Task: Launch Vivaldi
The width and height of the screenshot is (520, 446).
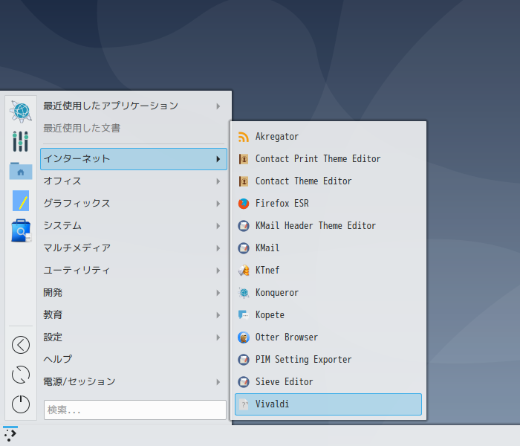Action: (328, 404)
